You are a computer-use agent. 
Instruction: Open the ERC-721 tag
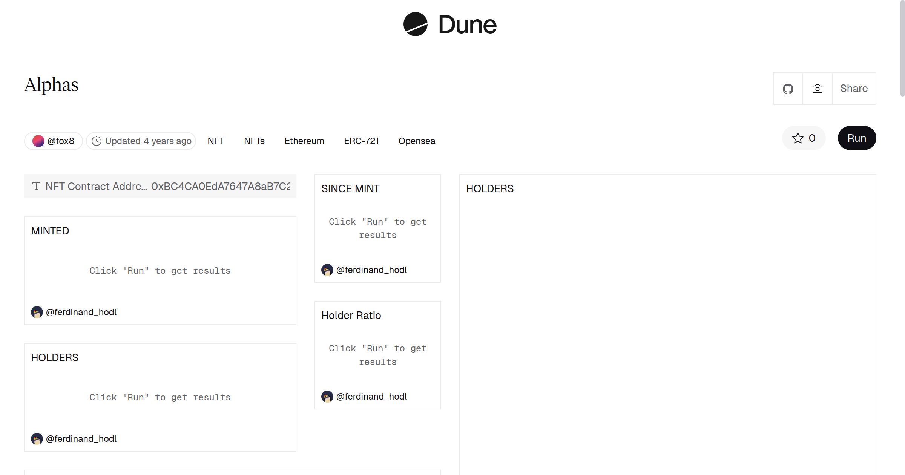click(x=361, y=141)
